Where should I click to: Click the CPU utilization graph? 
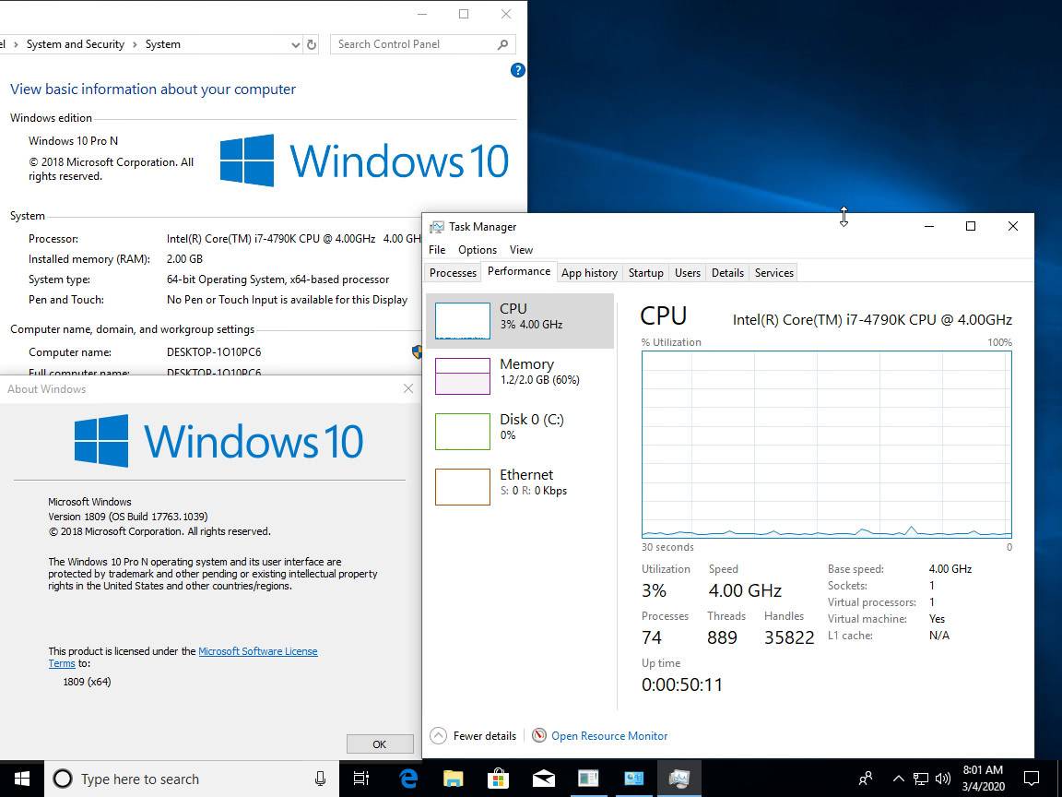pos(826,445)
